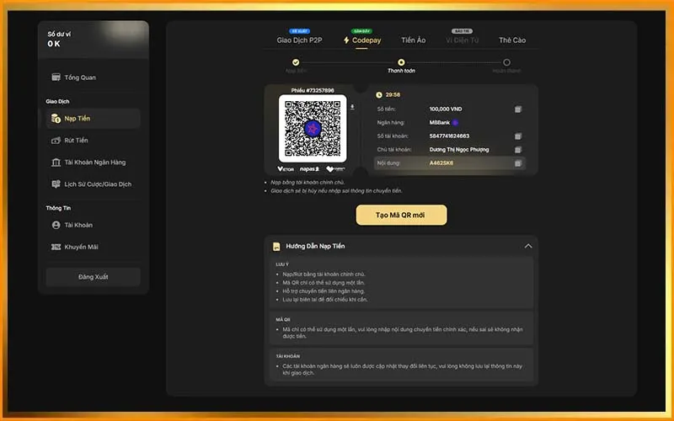Click the MBBank logo icon
Image resolution: width=674 pixels, height=421 pixels.
coord(455,123)
